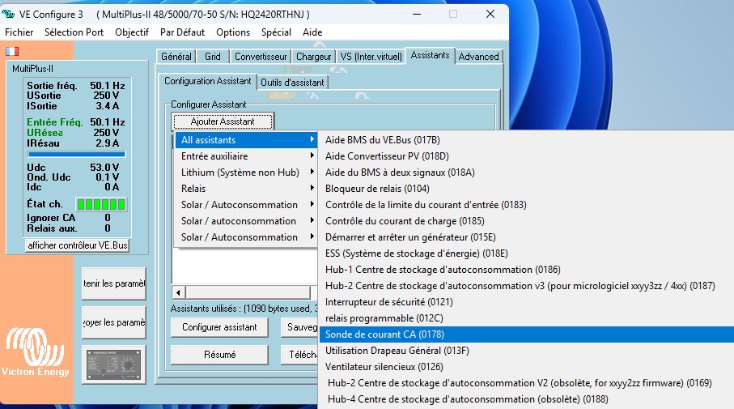Open the Aide menu
734x409 pixels.
312,32
